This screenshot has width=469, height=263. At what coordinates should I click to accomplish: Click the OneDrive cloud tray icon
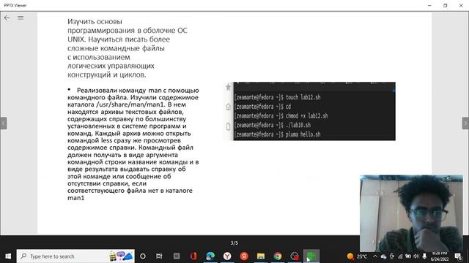click(x=383, y=256)
